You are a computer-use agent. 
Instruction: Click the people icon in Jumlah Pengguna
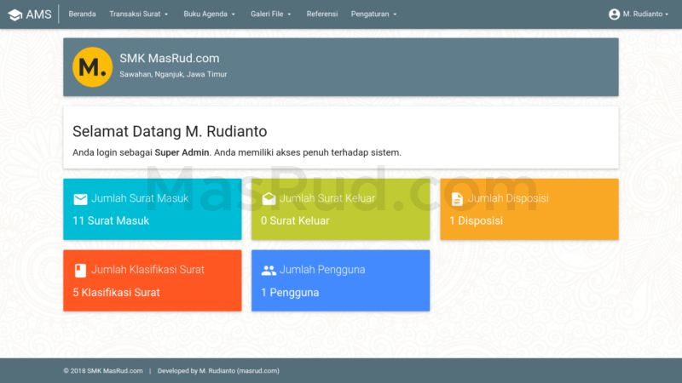click(x=269, y=271)
